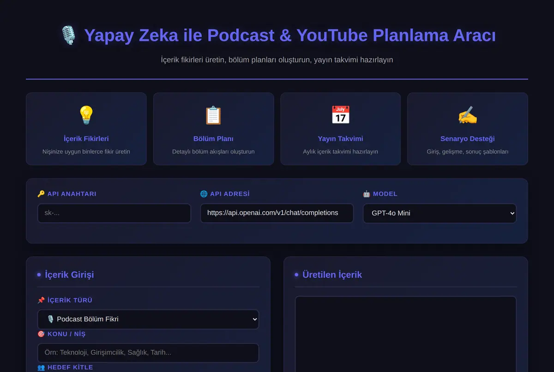Click the microphone icon in the page title

68,36
